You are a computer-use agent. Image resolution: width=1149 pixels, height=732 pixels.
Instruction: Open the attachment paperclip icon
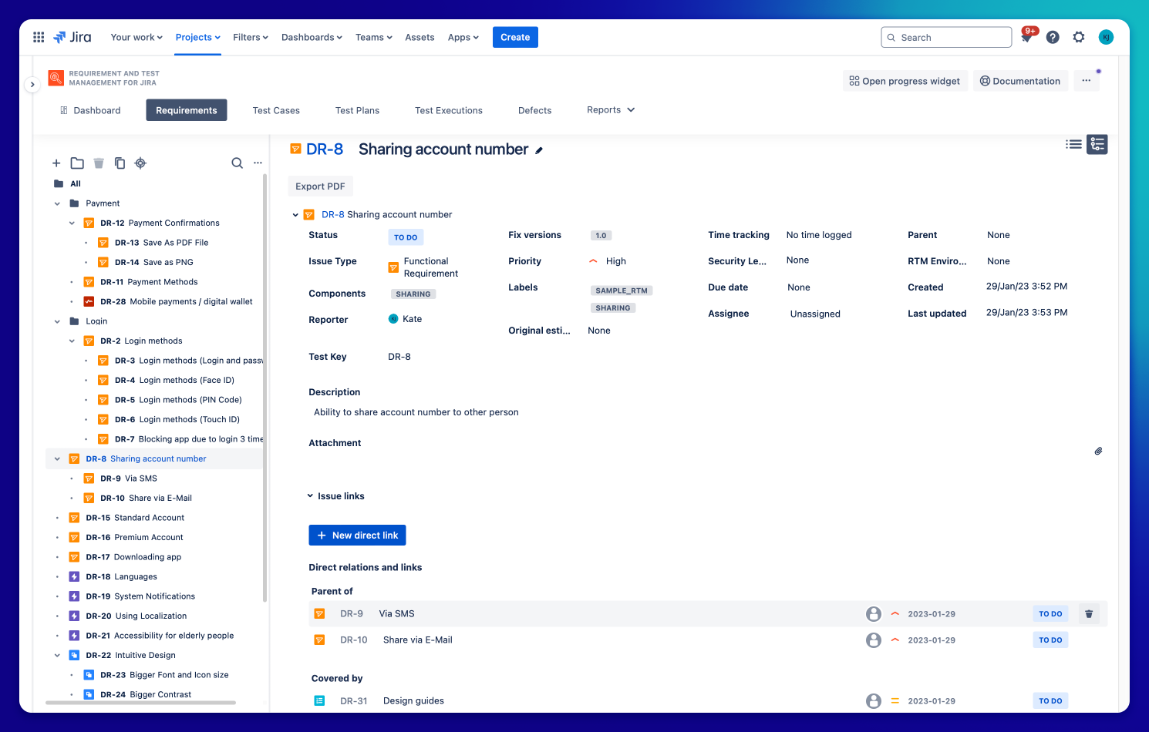(x=1098, y=451)
